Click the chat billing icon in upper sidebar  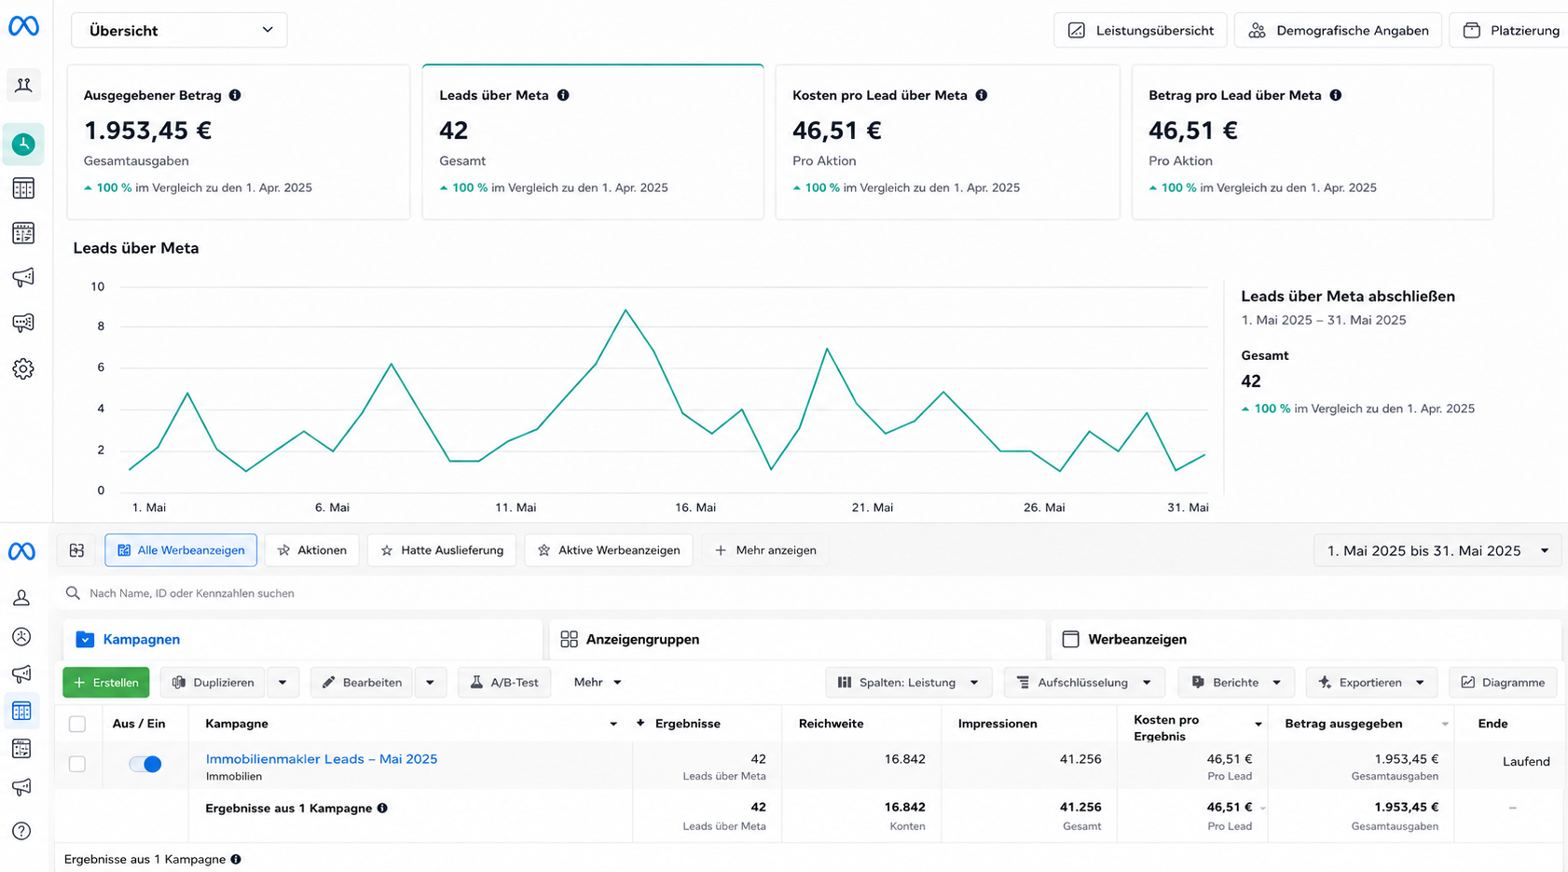[23, 323]
